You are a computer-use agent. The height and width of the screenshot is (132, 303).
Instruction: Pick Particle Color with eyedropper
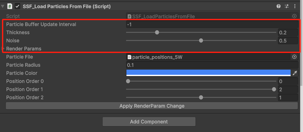[x=295, y=73]
